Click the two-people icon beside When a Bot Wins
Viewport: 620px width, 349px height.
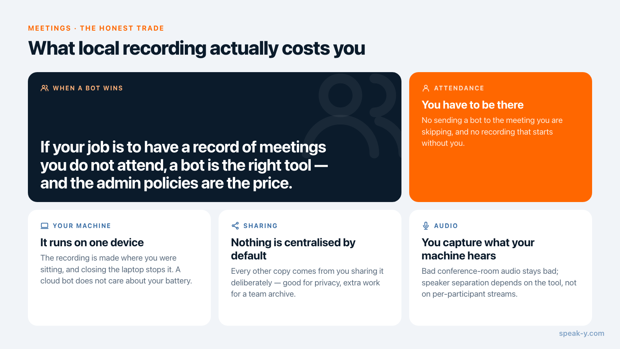pos(45,88)
